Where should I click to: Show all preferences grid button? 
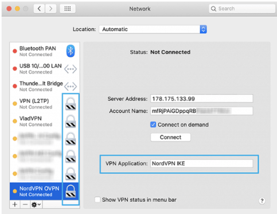pos(68,9)
